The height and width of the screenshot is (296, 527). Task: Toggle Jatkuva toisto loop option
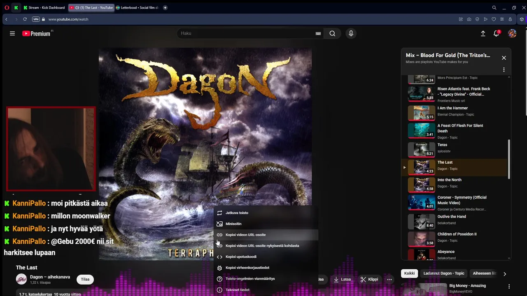[266, 213]
